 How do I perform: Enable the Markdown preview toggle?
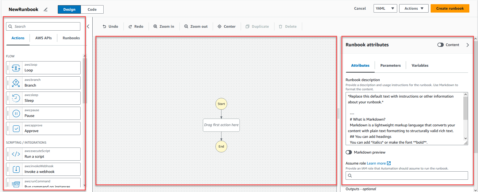pos(349,152)
